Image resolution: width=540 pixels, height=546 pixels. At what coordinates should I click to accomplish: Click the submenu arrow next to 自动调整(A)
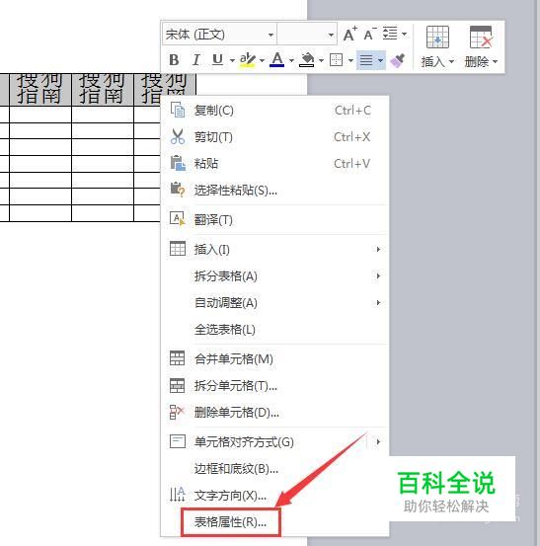(378, 302)
